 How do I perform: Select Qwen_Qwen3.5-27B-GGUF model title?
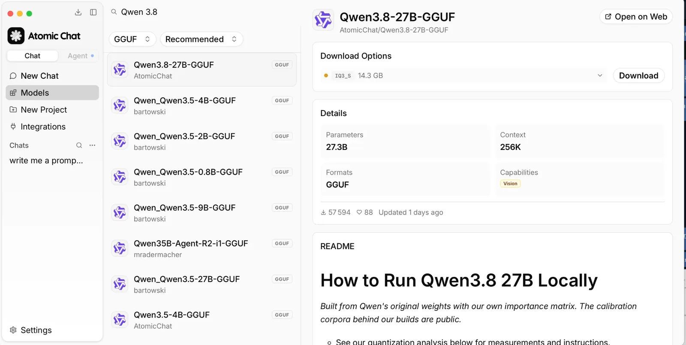pos(187,279)
